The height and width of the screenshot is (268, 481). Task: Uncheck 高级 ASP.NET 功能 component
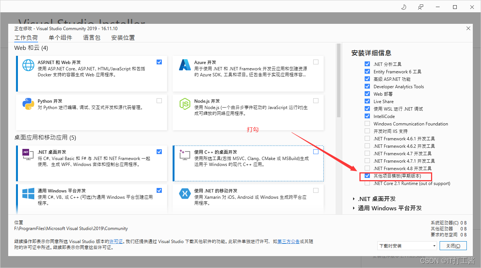367,79
